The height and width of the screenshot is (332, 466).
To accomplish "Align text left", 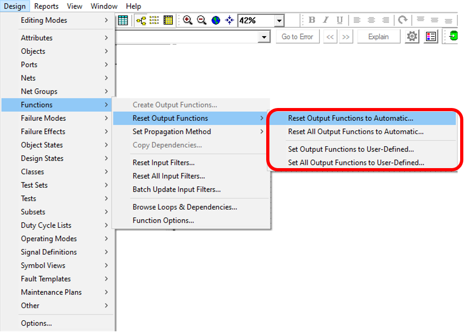I will tap(357, 20).
